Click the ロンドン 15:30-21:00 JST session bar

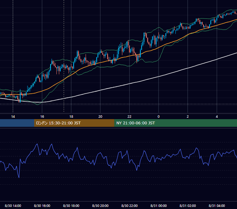coord(74,123)
